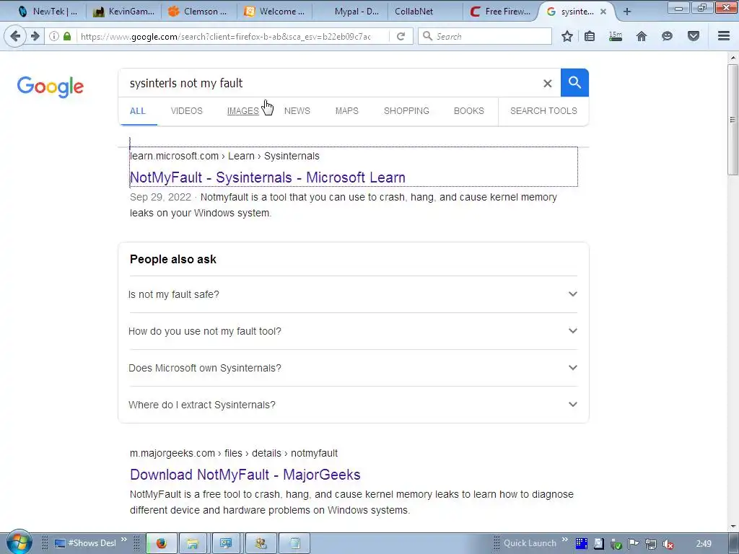Go to the browser home page

642,36
